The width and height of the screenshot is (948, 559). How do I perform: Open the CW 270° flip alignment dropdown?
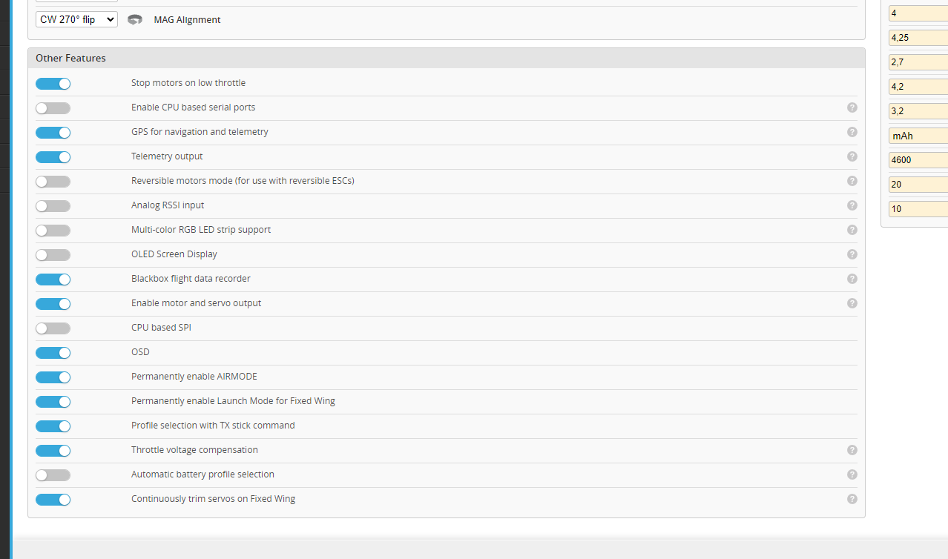(76, 19)
